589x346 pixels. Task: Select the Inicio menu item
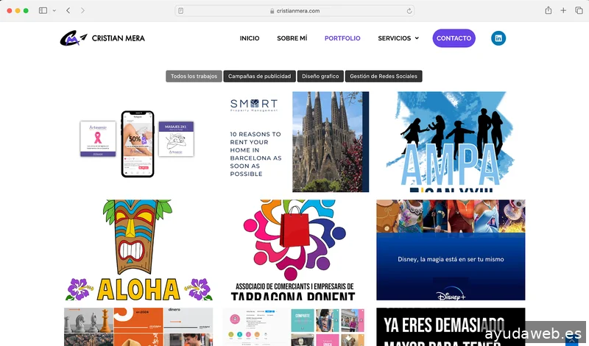tap(250, 38)
